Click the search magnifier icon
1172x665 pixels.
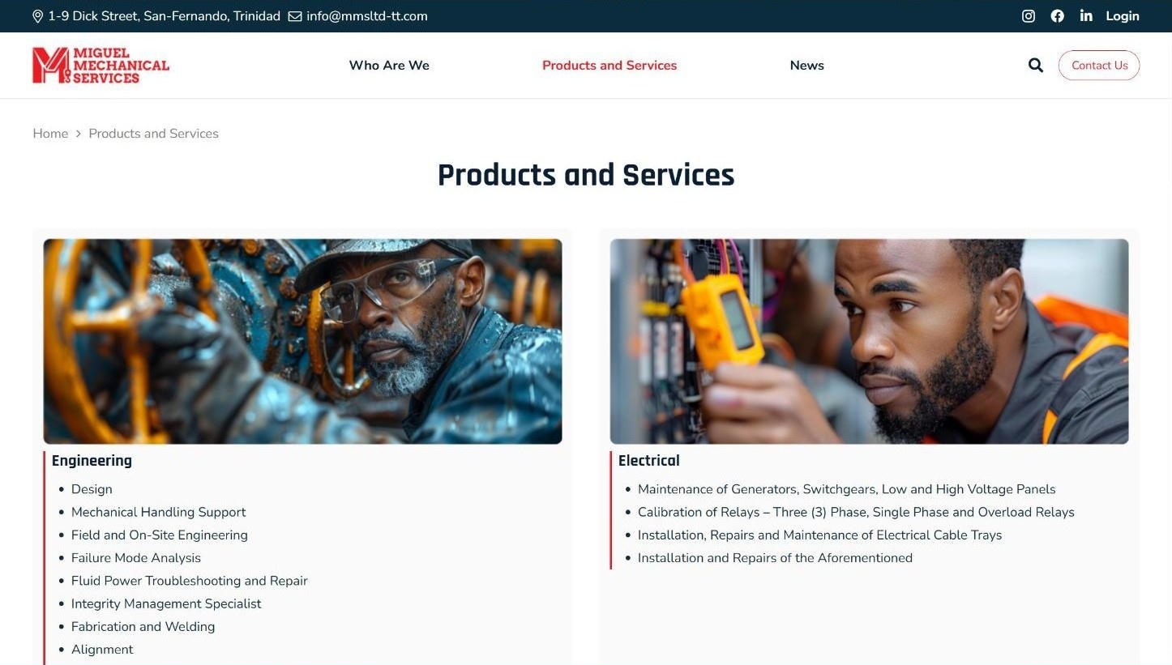coord(1036,66)
